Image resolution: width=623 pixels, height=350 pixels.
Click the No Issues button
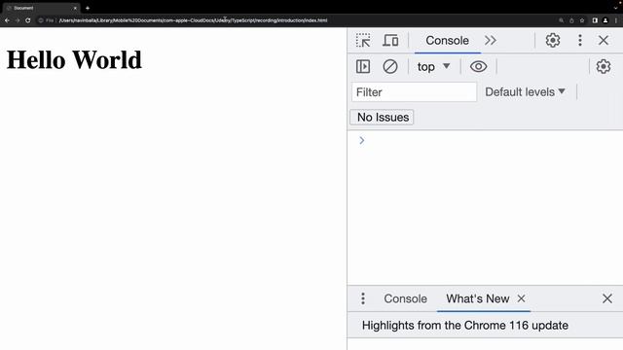point(382,118)
